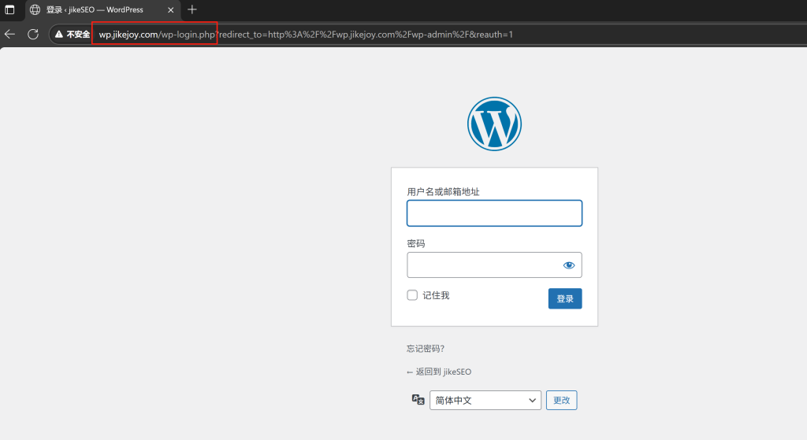Open a new tab with plus icon
This screenshot has width=807, height=440.
192,9
